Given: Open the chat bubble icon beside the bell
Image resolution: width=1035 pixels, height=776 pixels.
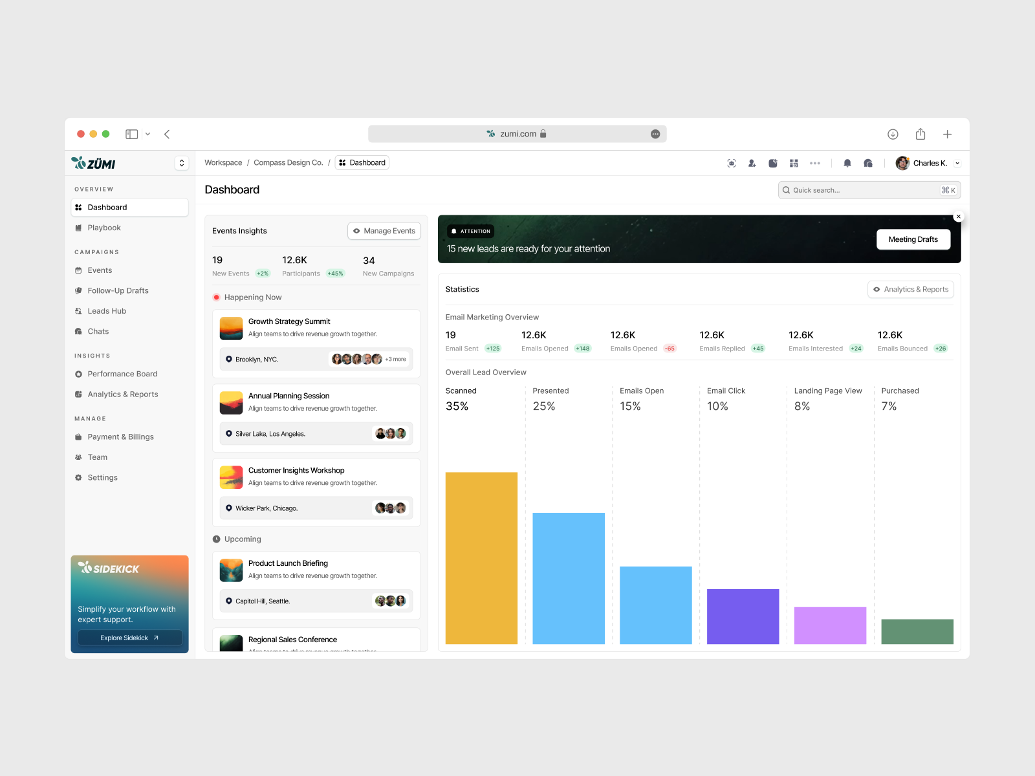Looking at the screenshot, I should coord(868,164).
